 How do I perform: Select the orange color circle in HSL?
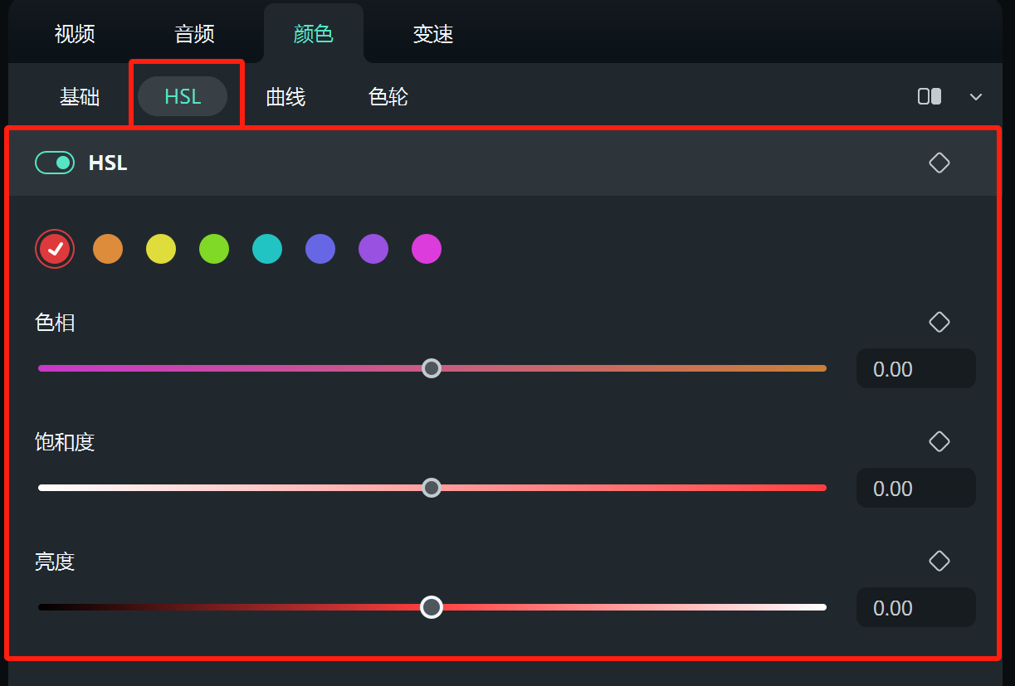point(107,248)
